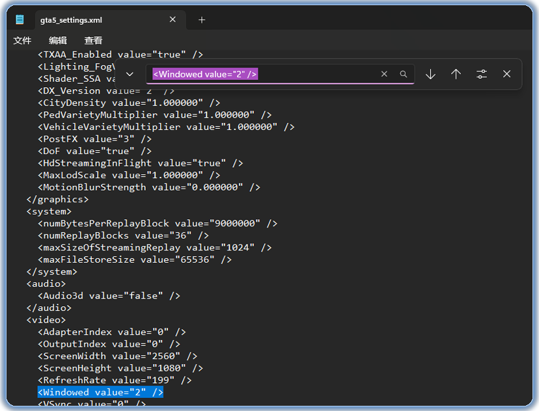The width and height of the screenshot is (539, 411).
Task: Expand the replace row with the chevron
Action: 130,74
